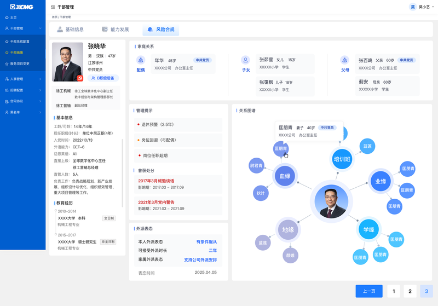Image resolution: width=438 pixels, height=306 pixels.
Task: Expand the 人事管理 sidebar menu
Action: point(22,79)
